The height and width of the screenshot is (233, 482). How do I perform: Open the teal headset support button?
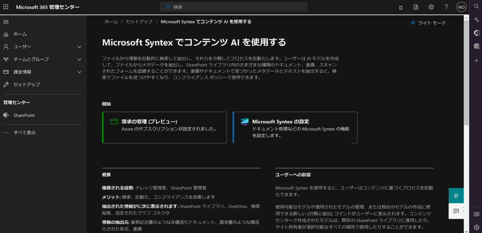(456, 196)
